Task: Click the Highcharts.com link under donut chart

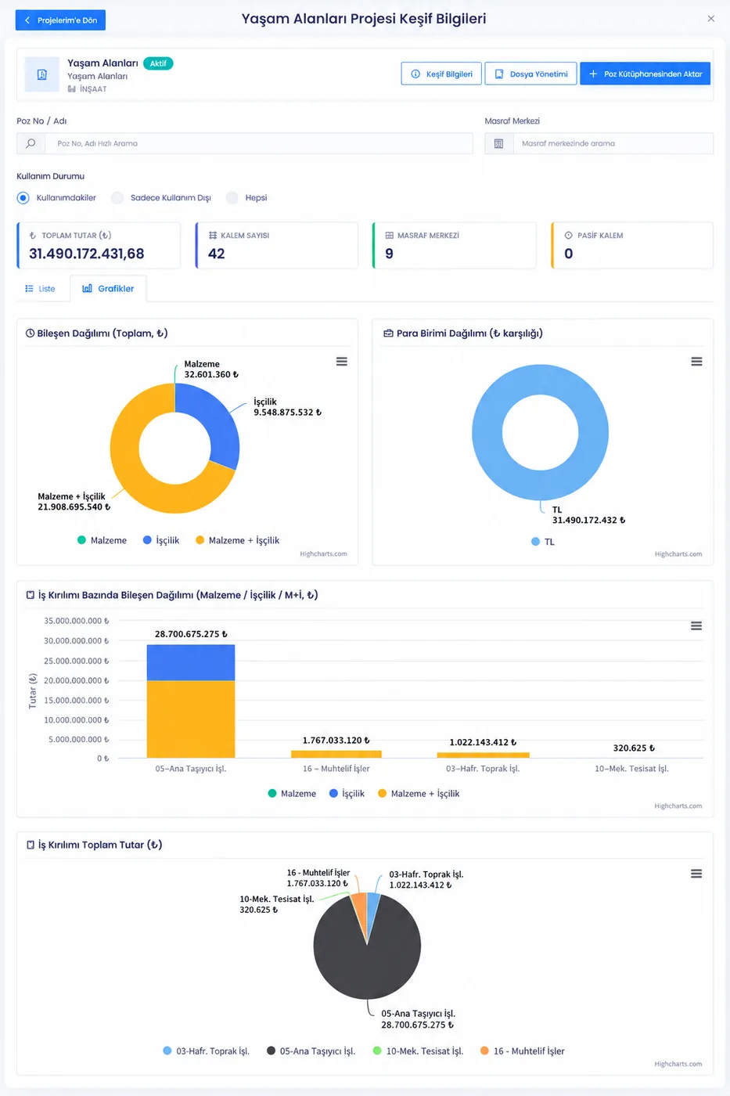Action: pyautogui.click(x=323, y=554)
